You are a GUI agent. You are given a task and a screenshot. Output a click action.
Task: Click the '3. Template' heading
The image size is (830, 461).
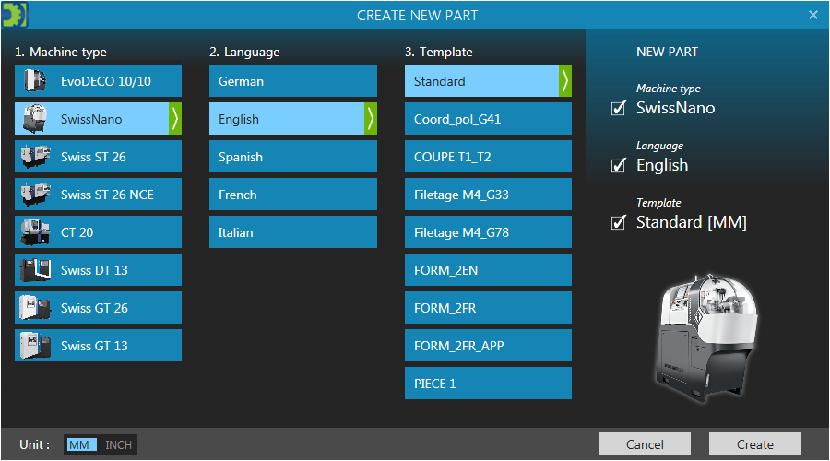(439, 52)
